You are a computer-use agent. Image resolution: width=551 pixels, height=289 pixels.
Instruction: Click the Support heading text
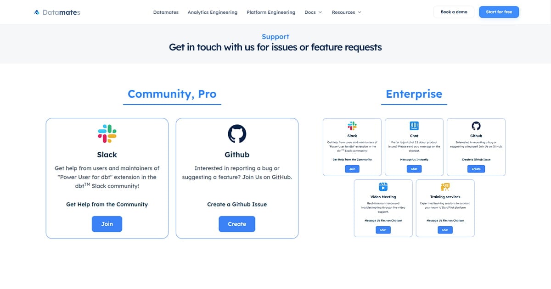click(x=275, y=37)
